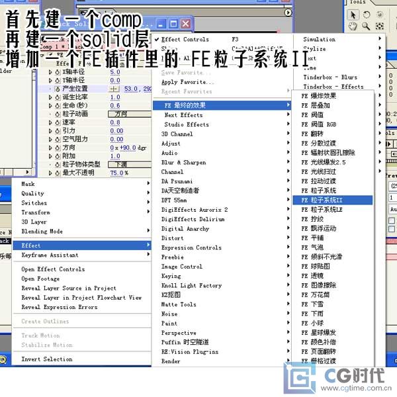Toggle keyframing stopwatch for 方向
The width and height of the screenshot is (397, 397).
point(58,148)
